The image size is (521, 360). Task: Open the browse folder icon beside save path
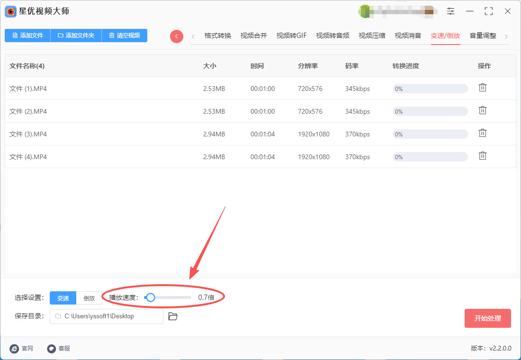(x=173, y=316)
